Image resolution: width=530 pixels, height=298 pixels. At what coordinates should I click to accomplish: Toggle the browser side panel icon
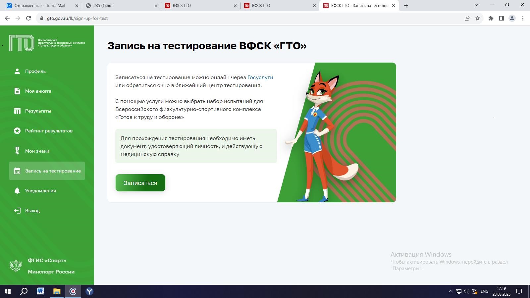(502, 18)
